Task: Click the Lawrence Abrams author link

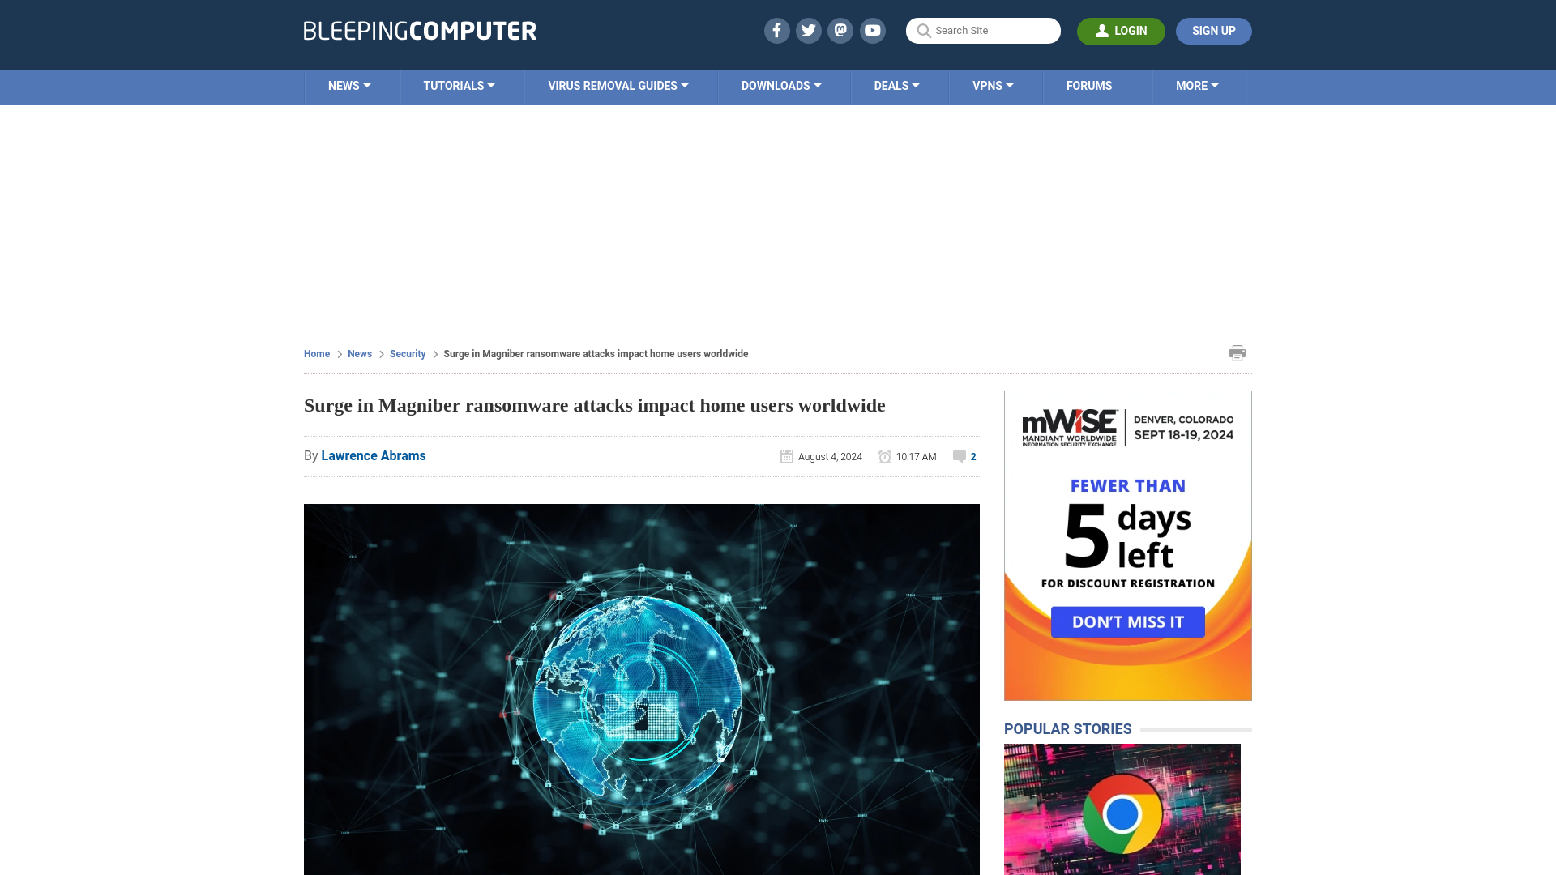Action: (x=373, y=455)
